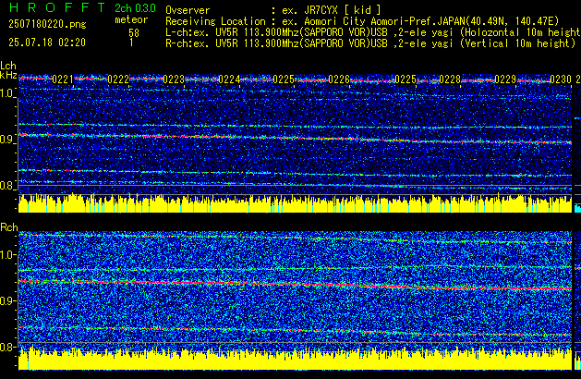
Task: Click the meteor count value 58
Action: (134, 33)
